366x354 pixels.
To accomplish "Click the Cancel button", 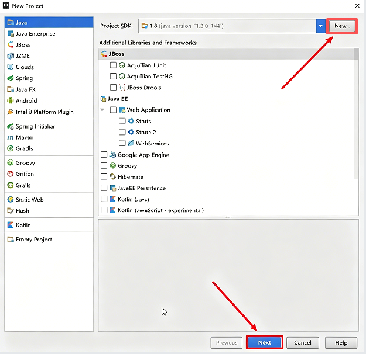I will pyautogui.click(x=303, y=342).
